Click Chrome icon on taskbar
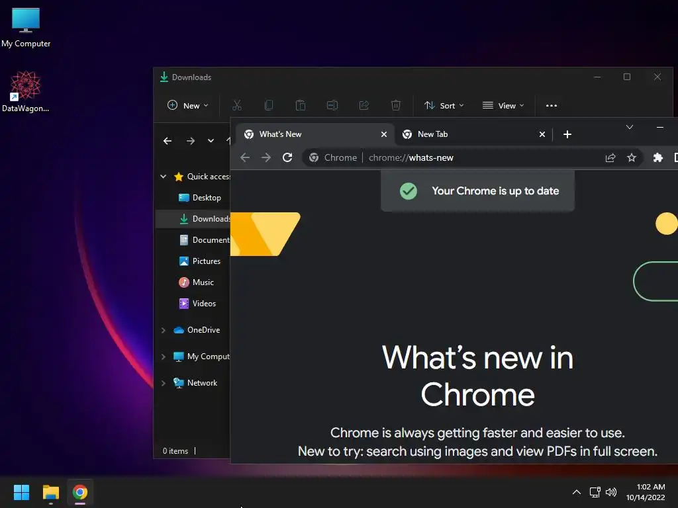The image size is (678, 508). (80, 492)
